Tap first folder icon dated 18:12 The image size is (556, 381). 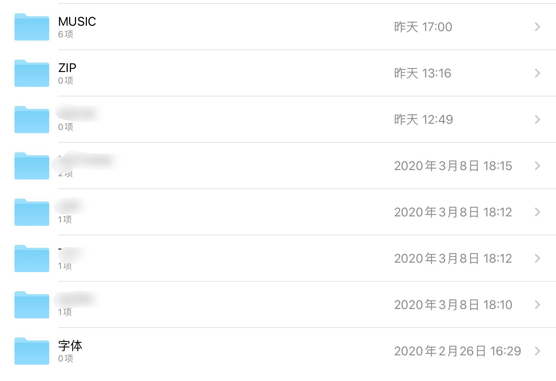click(x=32, y=212)
